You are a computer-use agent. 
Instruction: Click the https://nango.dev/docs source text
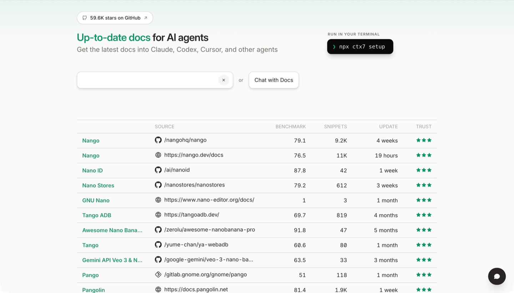tap(194, 155)
